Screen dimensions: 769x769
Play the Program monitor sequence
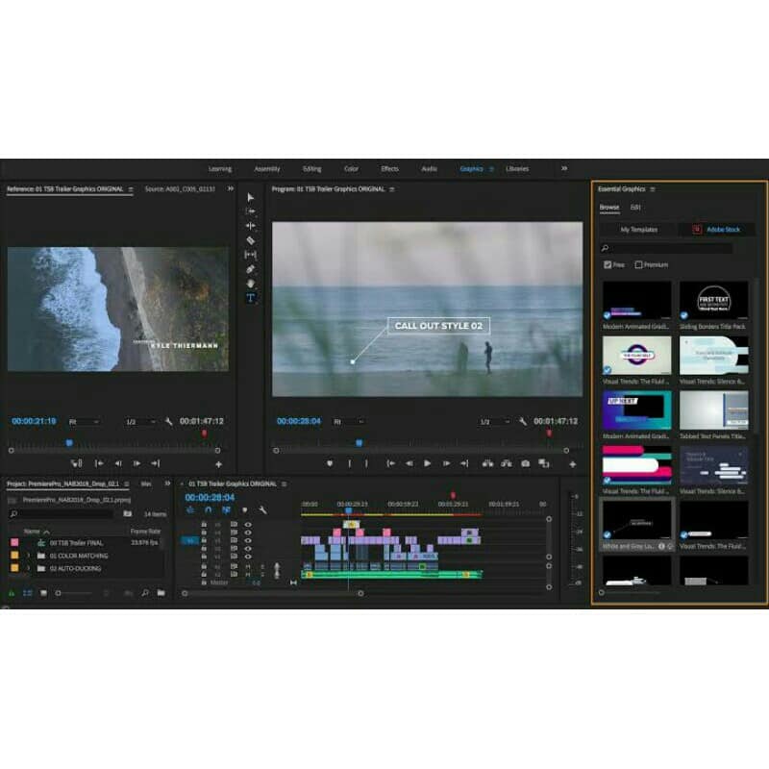[427, 463]
